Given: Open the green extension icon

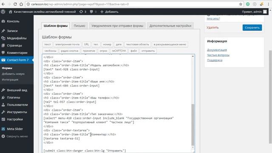Looking at the screenshot, I should coord(248,4).
